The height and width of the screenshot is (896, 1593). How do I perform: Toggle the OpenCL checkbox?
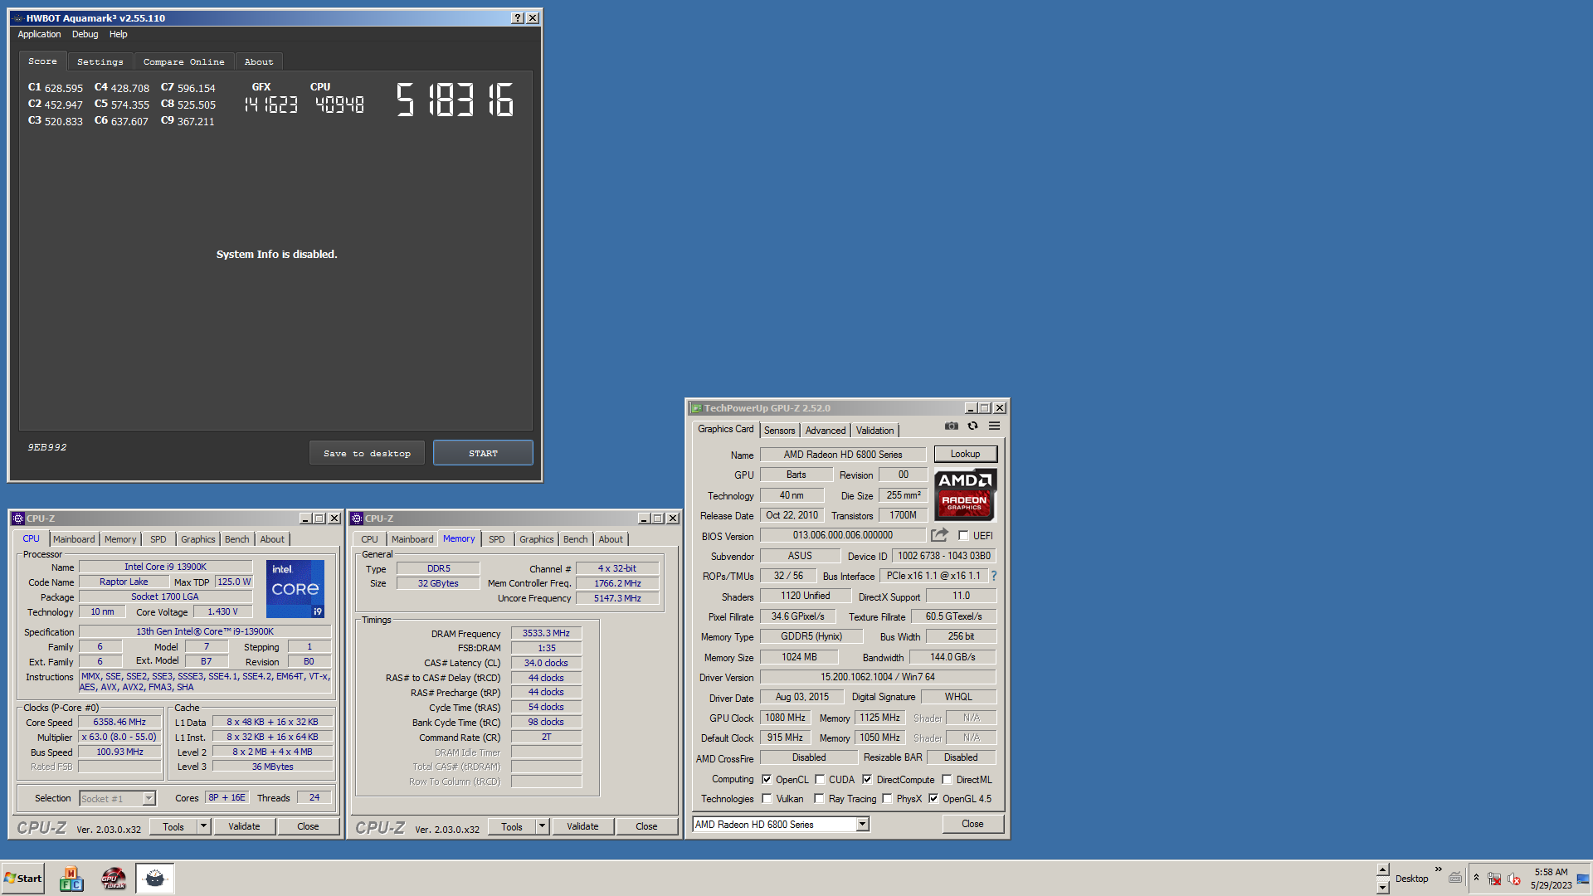click(x=767, y=780)
